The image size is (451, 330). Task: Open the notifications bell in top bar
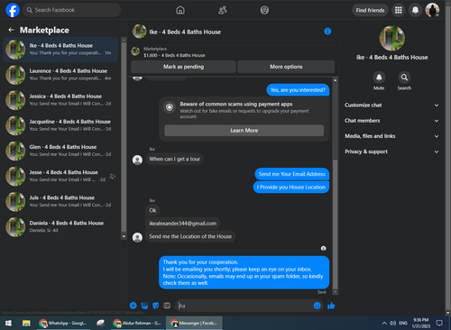click(415, 10)
